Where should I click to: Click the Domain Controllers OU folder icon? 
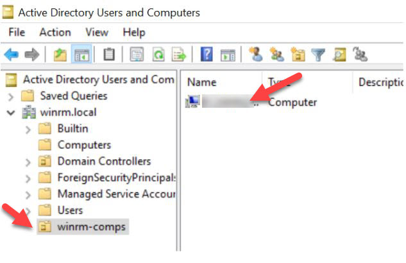click(x=45, y=161)
